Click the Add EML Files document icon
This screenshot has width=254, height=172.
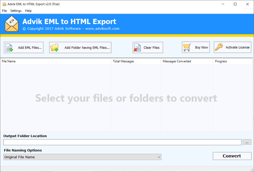click(9, 48)
